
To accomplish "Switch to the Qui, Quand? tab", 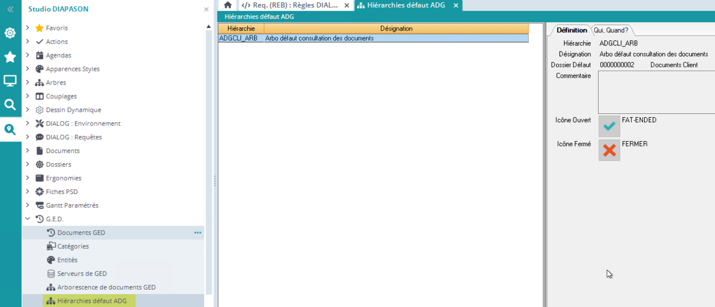I will click(610, 30).
